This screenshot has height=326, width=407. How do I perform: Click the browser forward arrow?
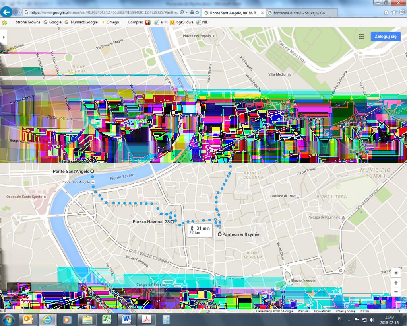(17, 12)
